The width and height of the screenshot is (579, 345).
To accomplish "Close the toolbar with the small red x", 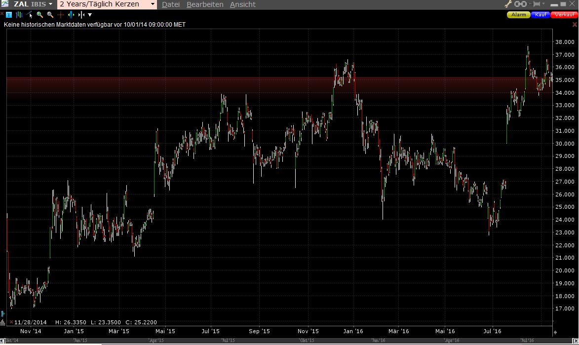I will pyautogui.click(x=2, y=14).
